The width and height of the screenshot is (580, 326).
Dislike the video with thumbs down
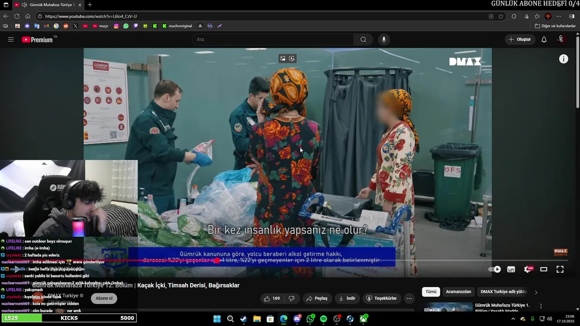click(291, 298)
